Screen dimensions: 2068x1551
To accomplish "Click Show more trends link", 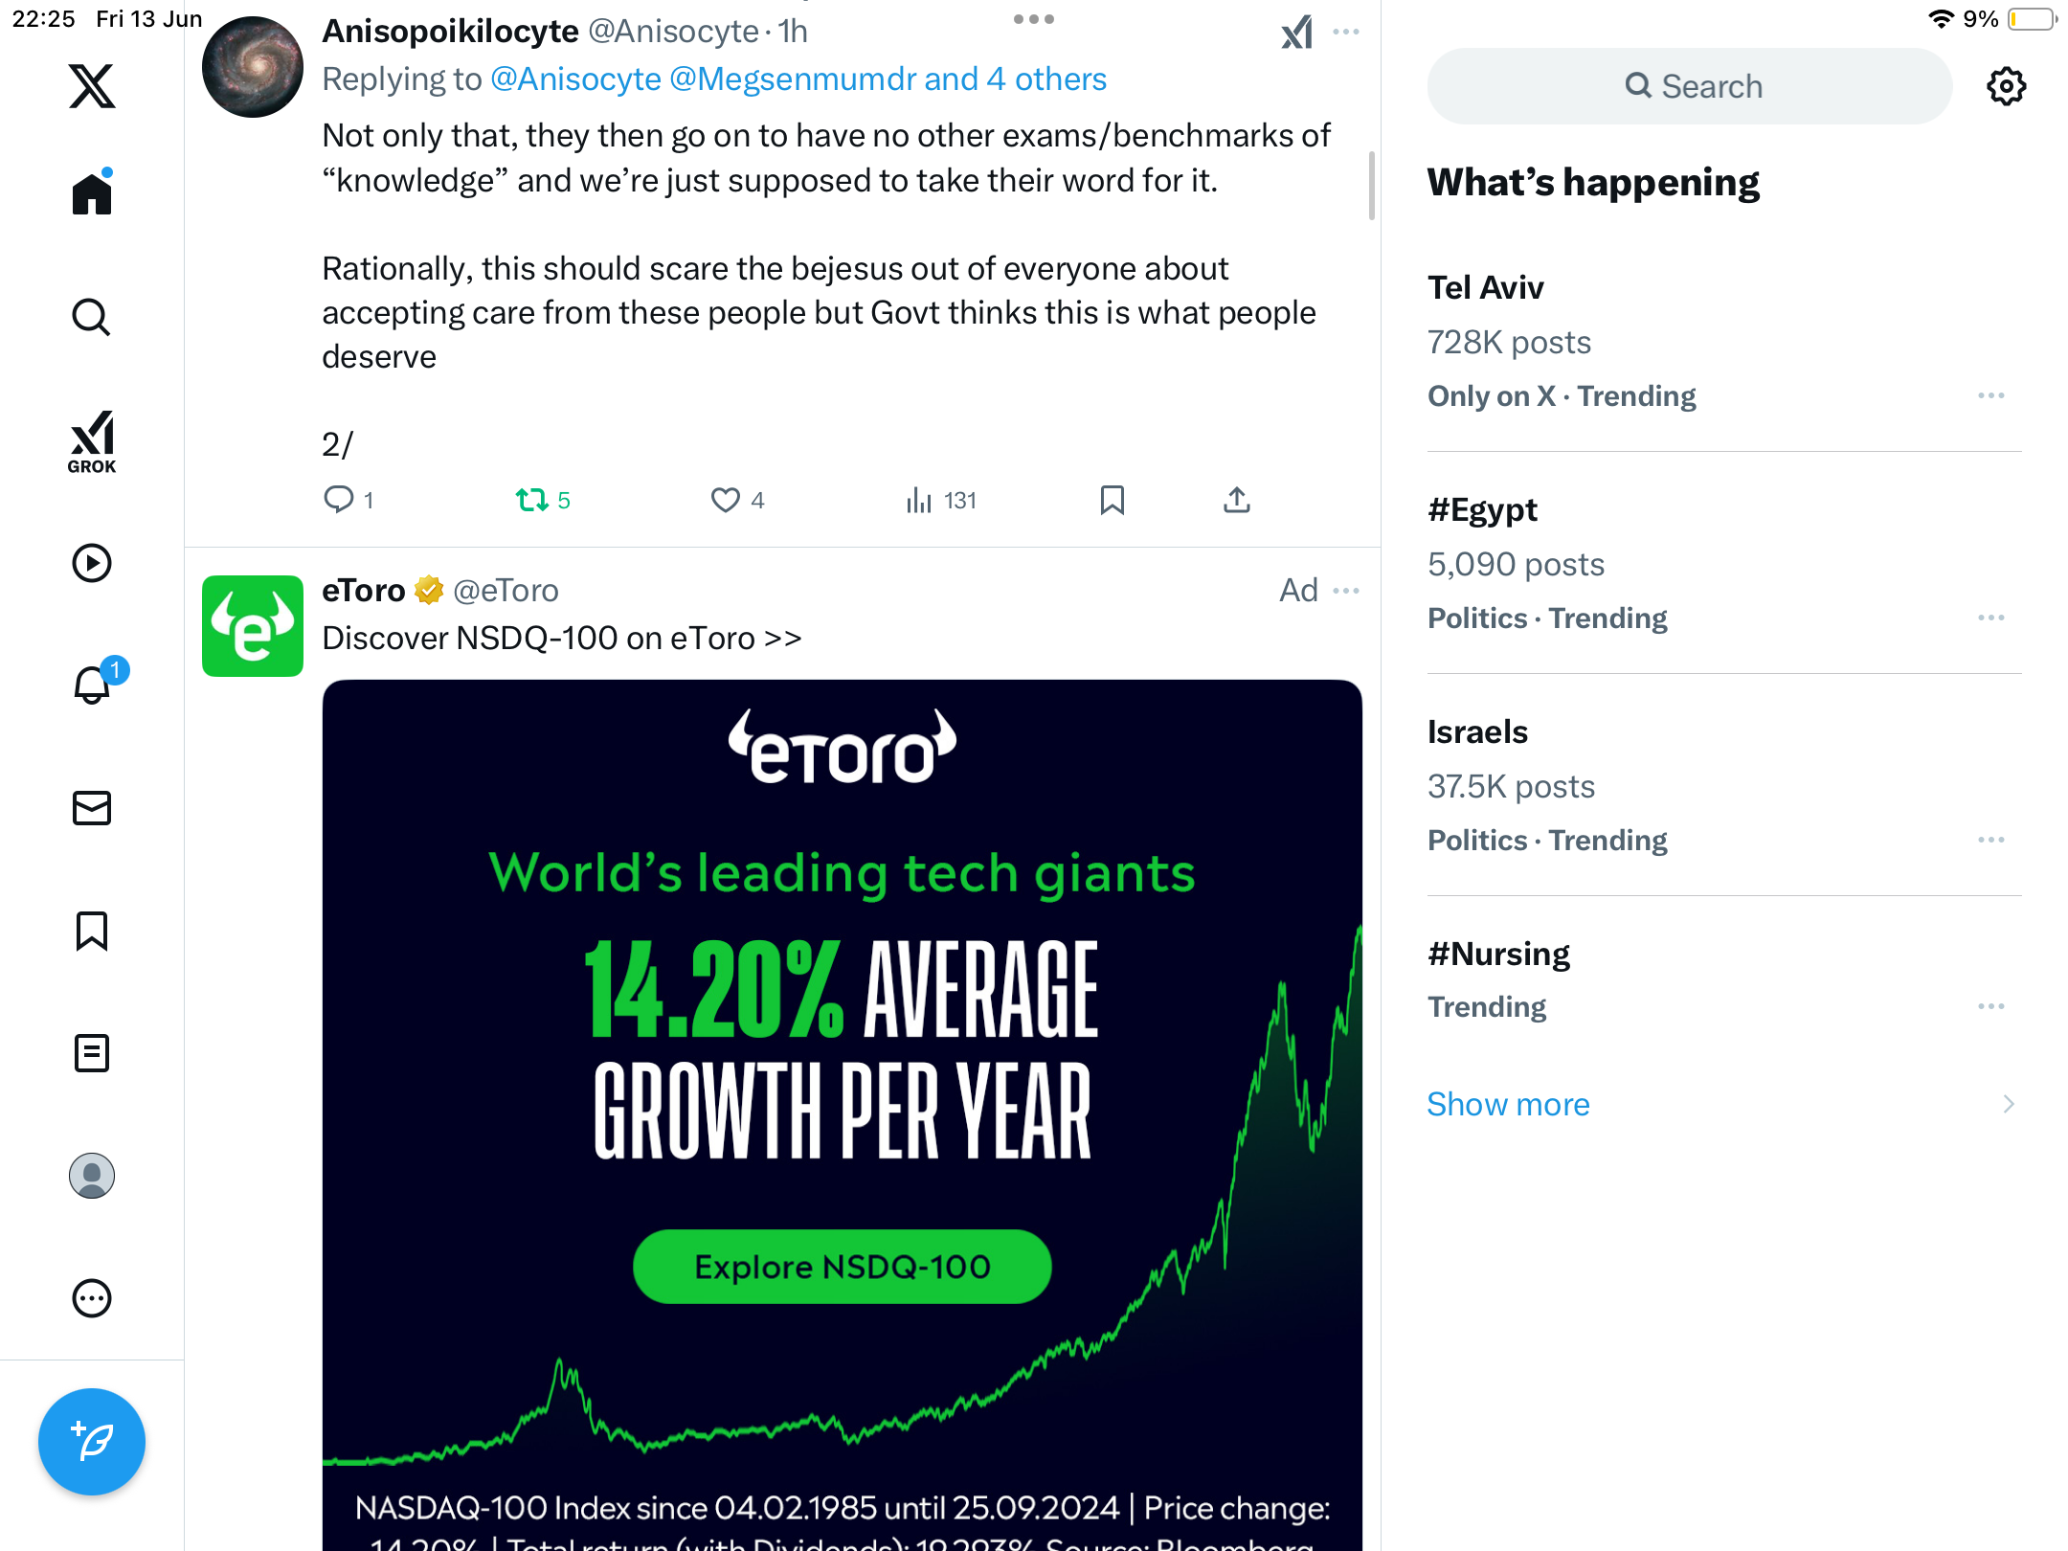I will click(1508, 1104).
